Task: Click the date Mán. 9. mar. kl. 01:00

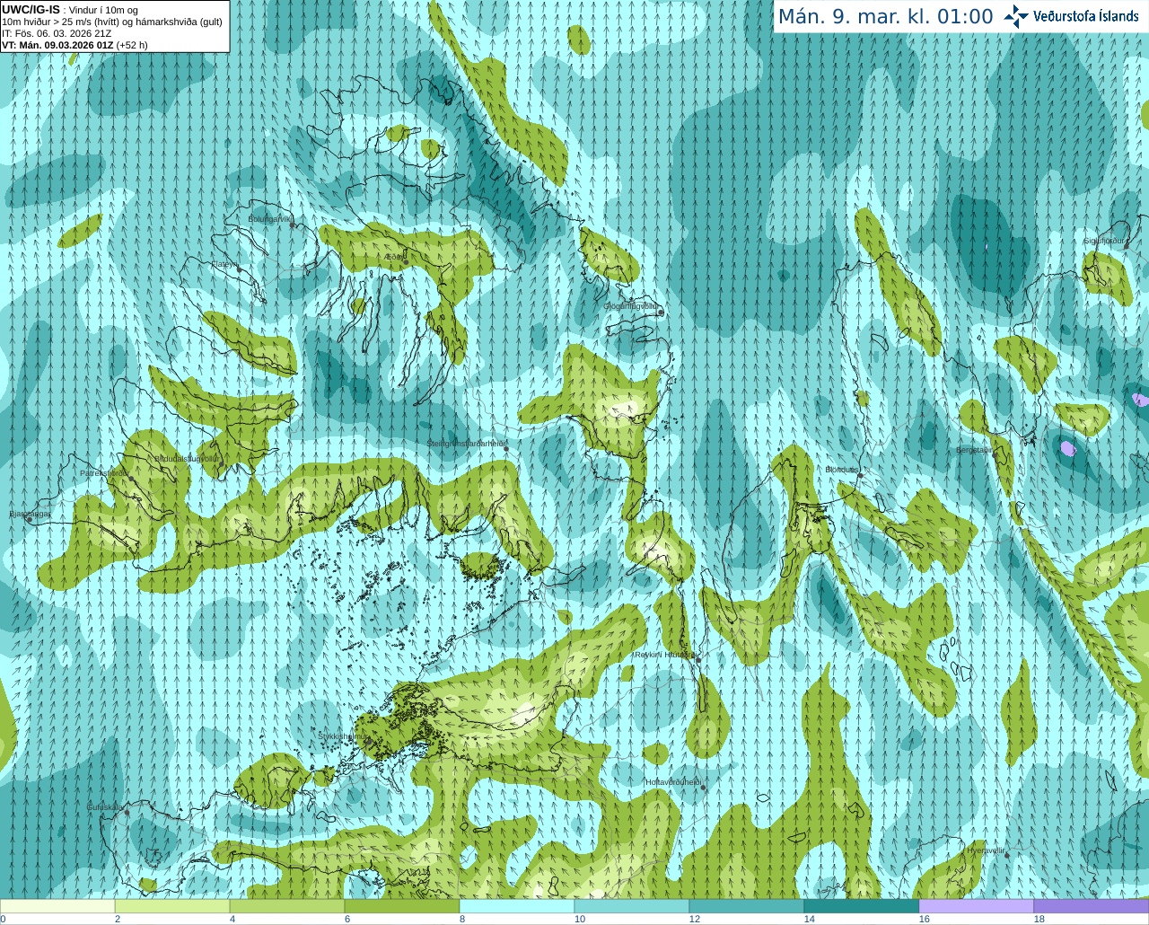Action: click(885, 17)
